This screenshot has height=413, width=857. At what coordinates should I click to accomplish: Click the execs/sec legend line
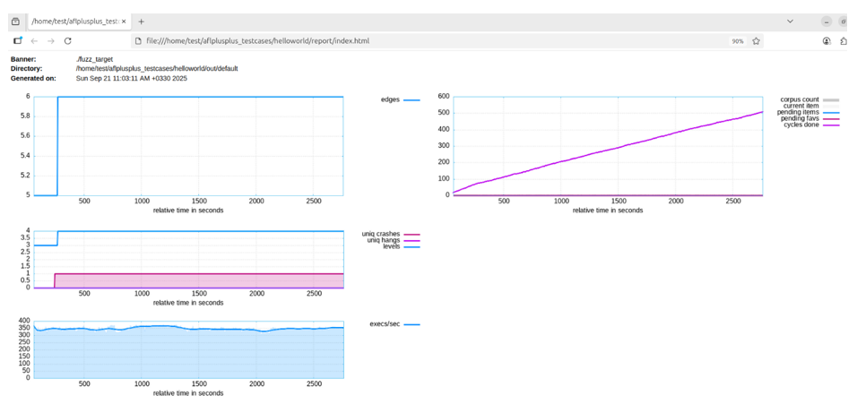[411, 324]
